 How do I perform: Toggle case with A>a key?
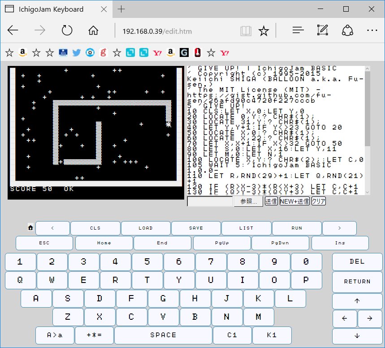55,335
